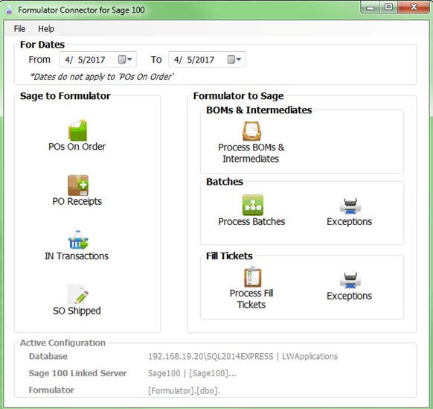Click the Database label in Active Configuration
Viewport: 433px width, 409px height.
pyautogui.click(x=48, y=356)
